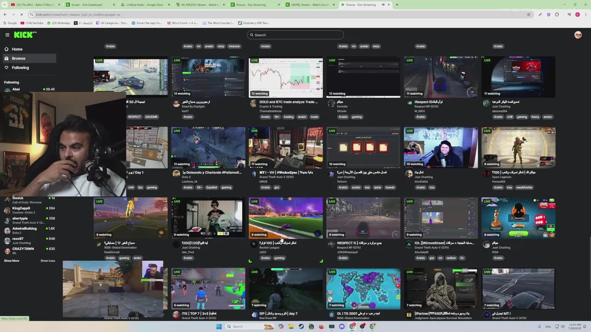Open the Rocket League stream thumbnail
This screenshot has height=332, width=591.
coord(286,218)
